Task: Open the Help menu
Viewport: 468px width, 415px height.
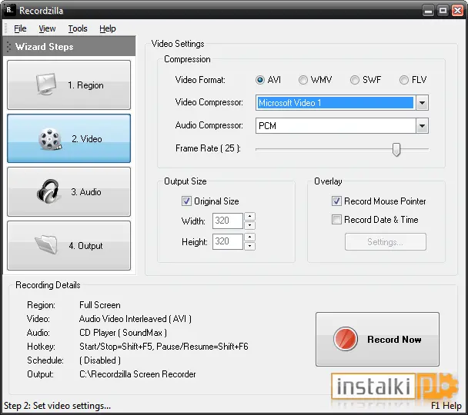Action: point(108,28)
